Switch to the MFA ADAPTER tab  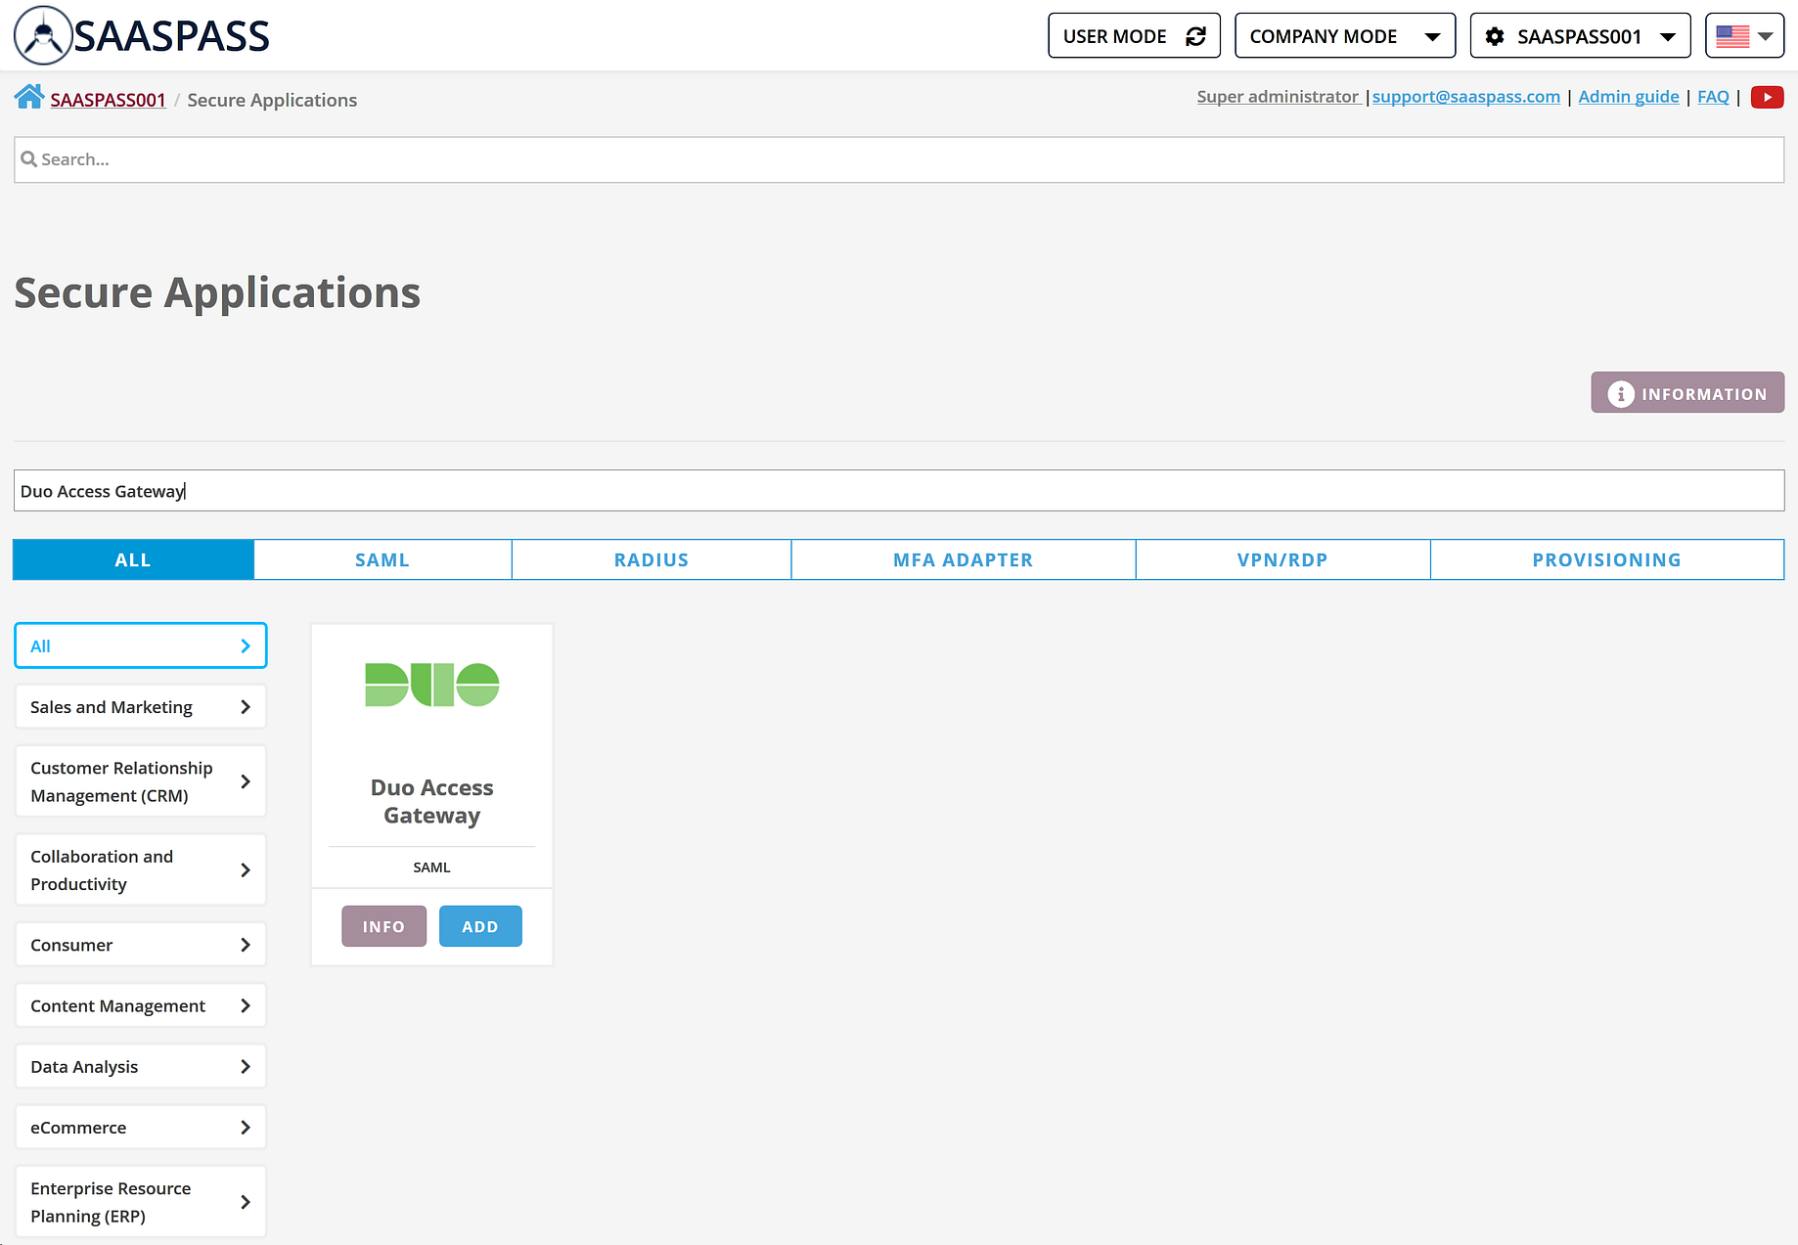tap(964, 559)
